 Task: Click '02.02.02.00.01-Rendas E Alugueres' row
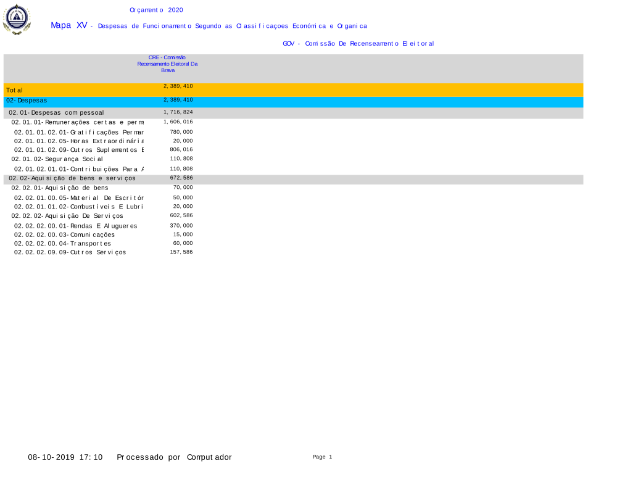click(x=75, y=226)
